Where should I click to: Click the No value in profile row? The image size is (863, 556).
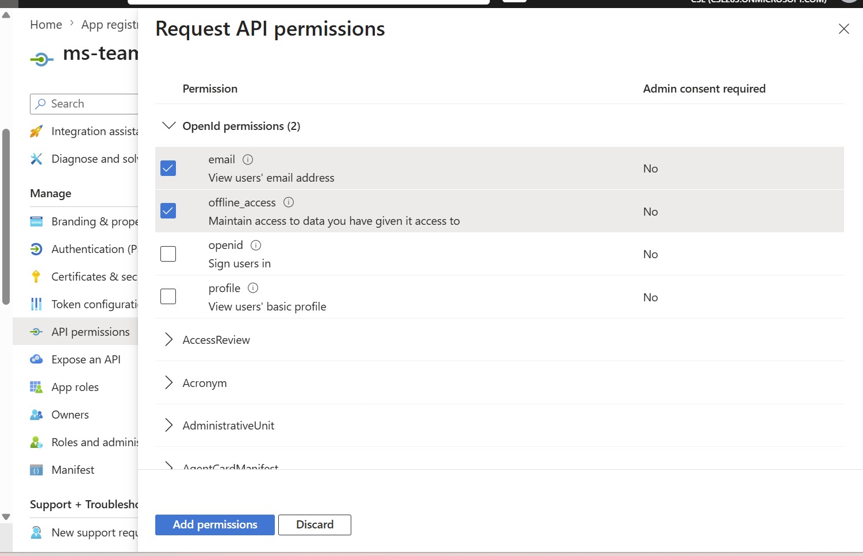point(650,297)
